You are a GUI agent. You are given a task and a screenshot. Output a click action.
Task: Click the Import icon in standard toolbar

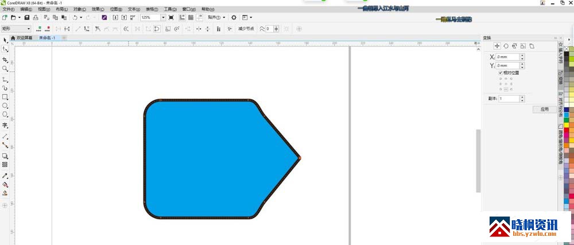click(115, 17)
